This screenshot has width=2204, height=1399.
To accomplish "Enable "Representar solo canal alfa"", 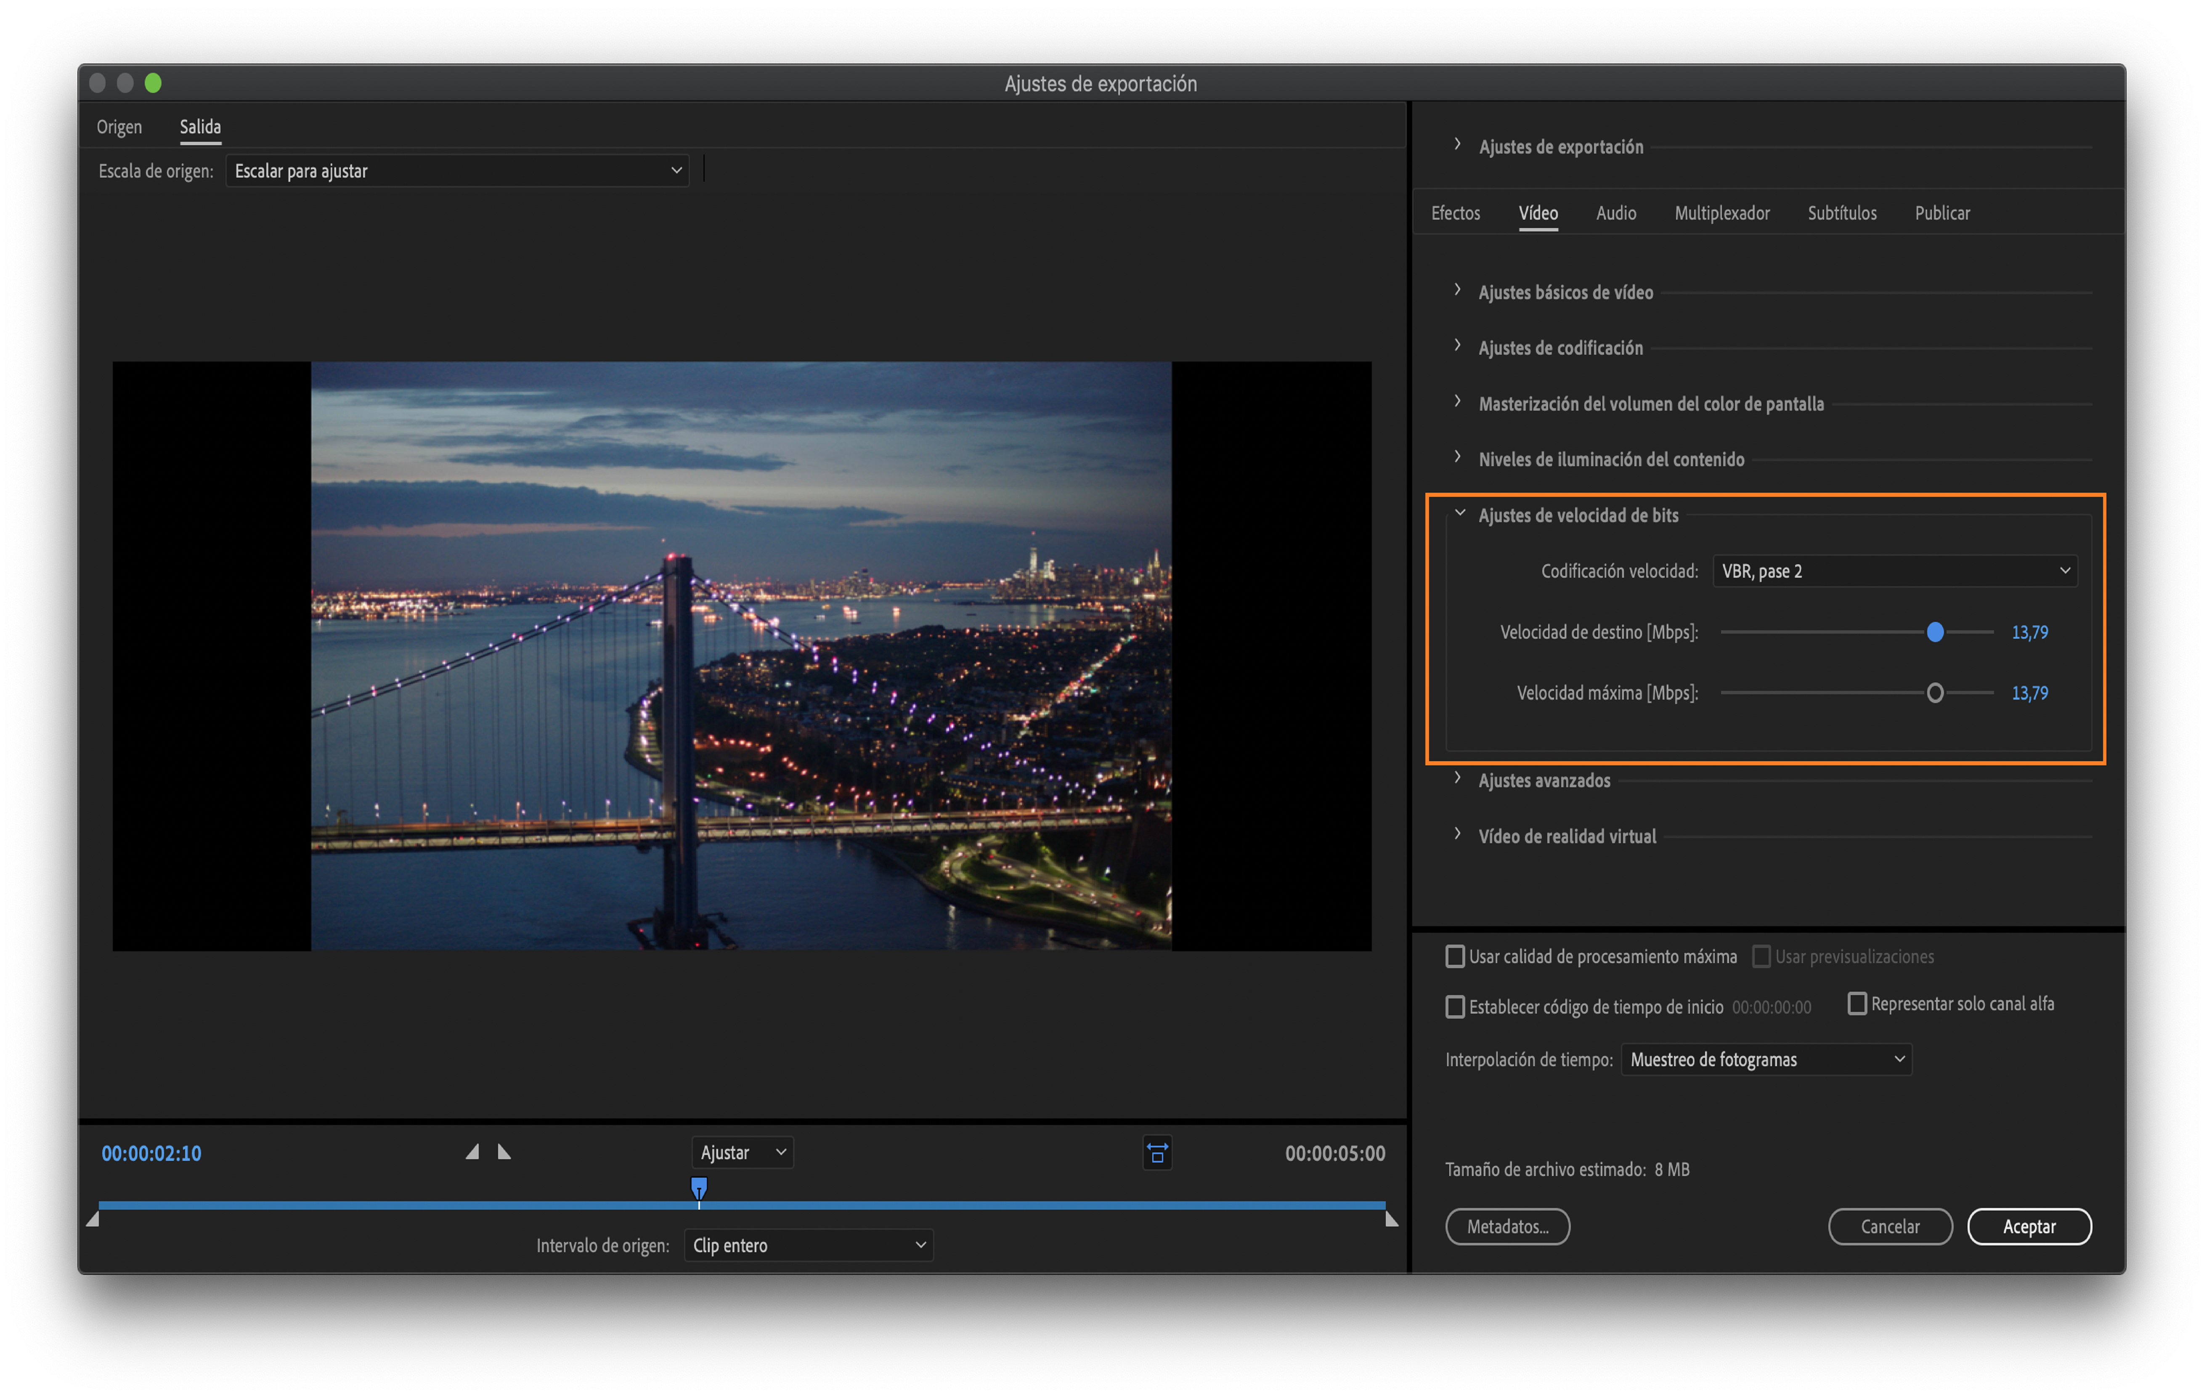I will click(x=1857, y=1003).
